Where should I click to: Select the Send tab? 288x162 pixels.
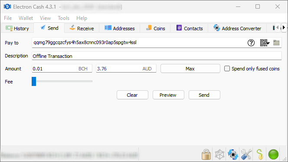click(49, 28)
